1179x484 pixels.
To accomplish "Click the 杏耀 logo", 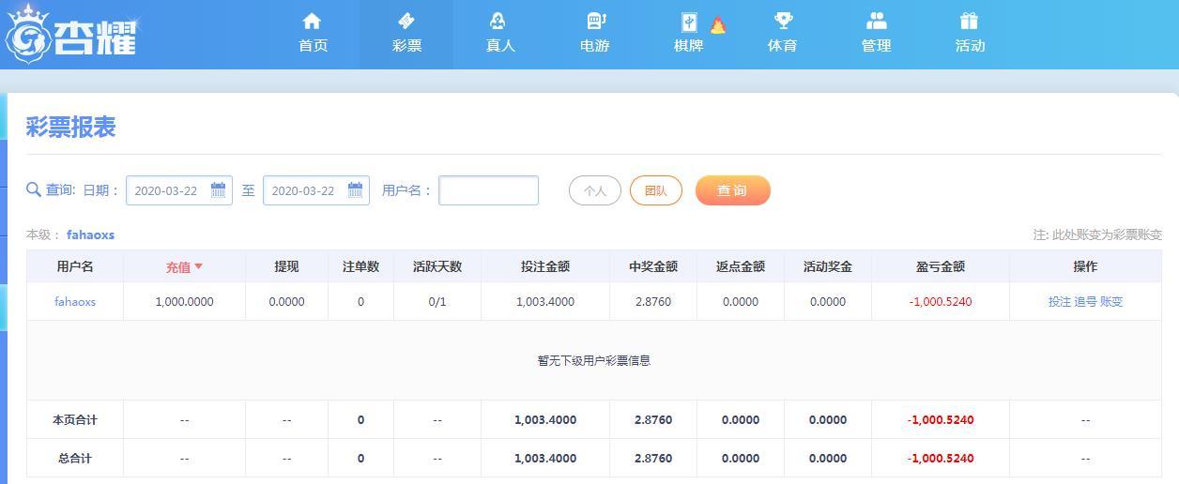I will point(72,35).
